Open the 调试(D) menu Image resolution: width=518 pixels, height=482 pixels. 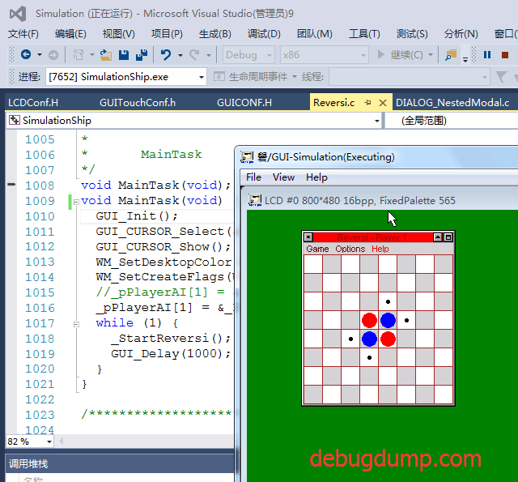(264, 34)
